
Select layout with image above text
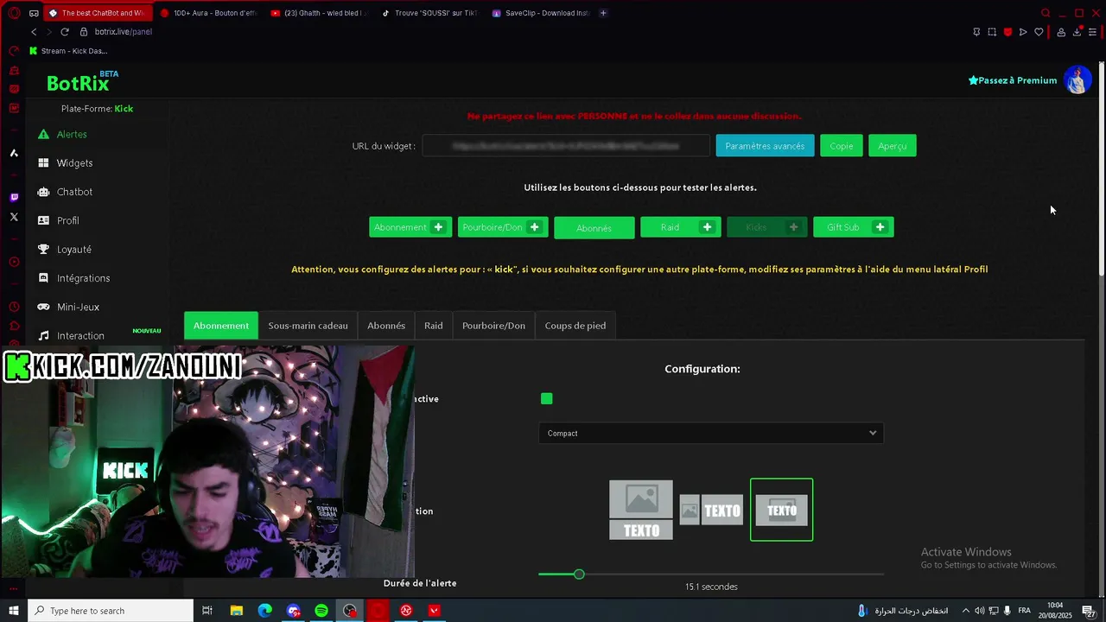(641, 510)
